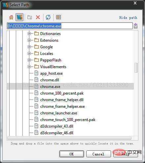Screen dimensions: 145x163
Task: Click the Cancel button
Action: [x=99, y=154]
